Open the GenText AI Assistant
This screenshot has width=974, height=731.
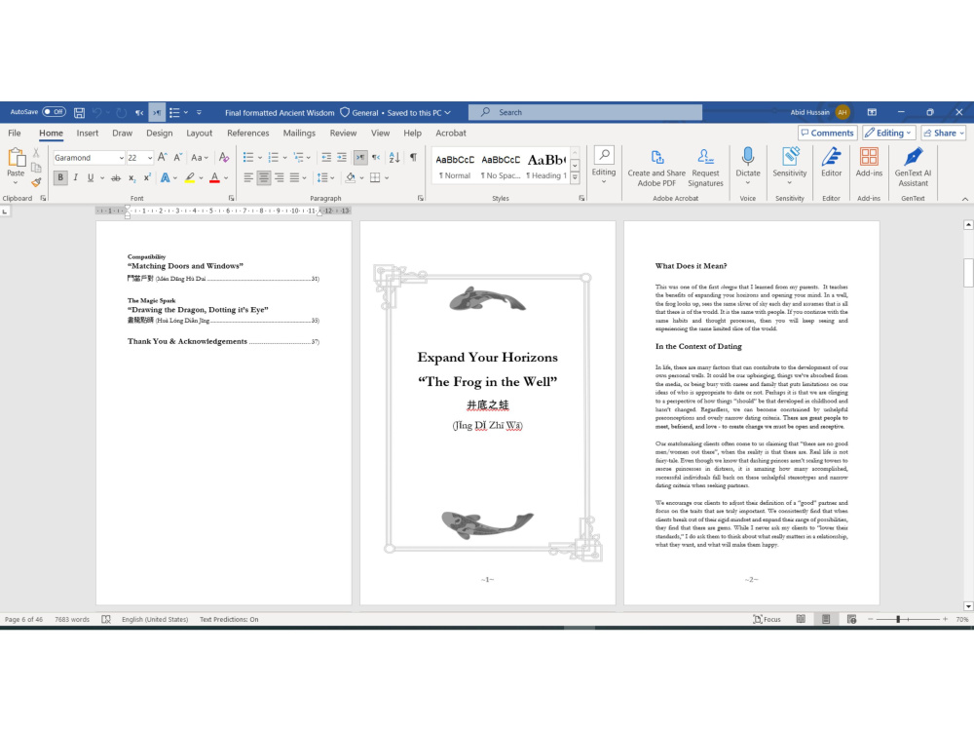(914, 167)
